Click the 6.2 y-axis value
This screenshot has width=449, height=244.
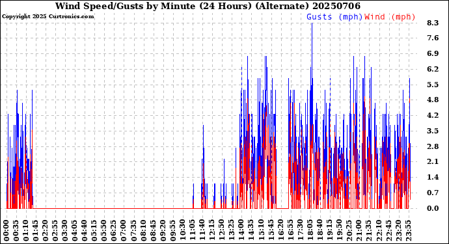click(x=433, y=69)
